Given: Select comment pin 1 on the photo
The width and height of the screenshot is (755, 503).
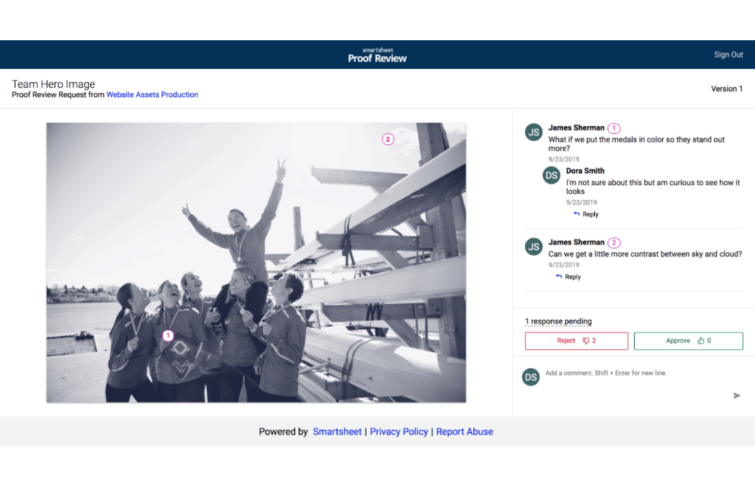Looking at the screenshot, I should [168, 335].
